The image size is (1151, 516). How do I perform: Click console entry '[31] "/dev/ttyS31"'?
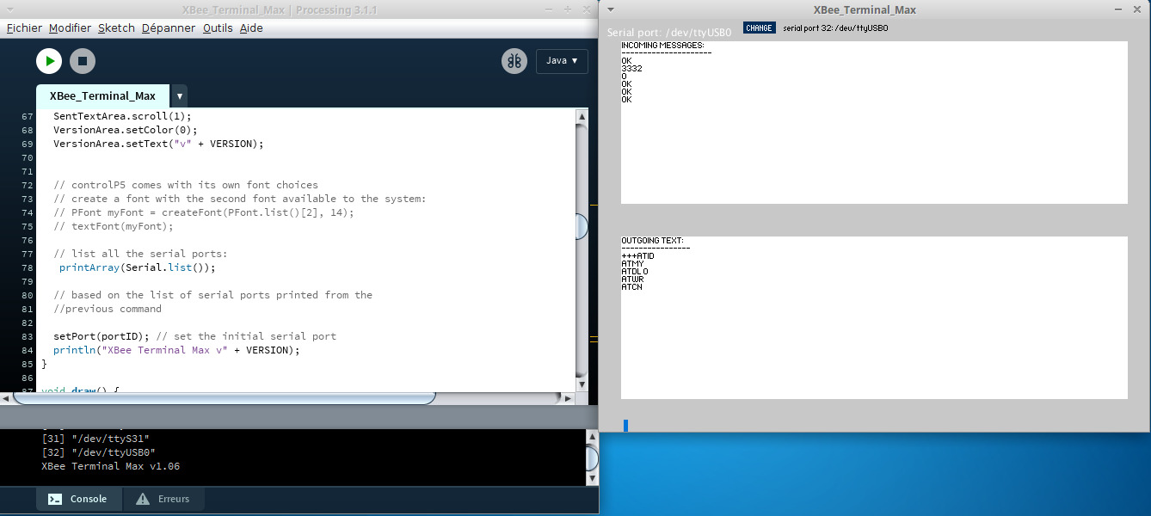[x=95, y=439]
